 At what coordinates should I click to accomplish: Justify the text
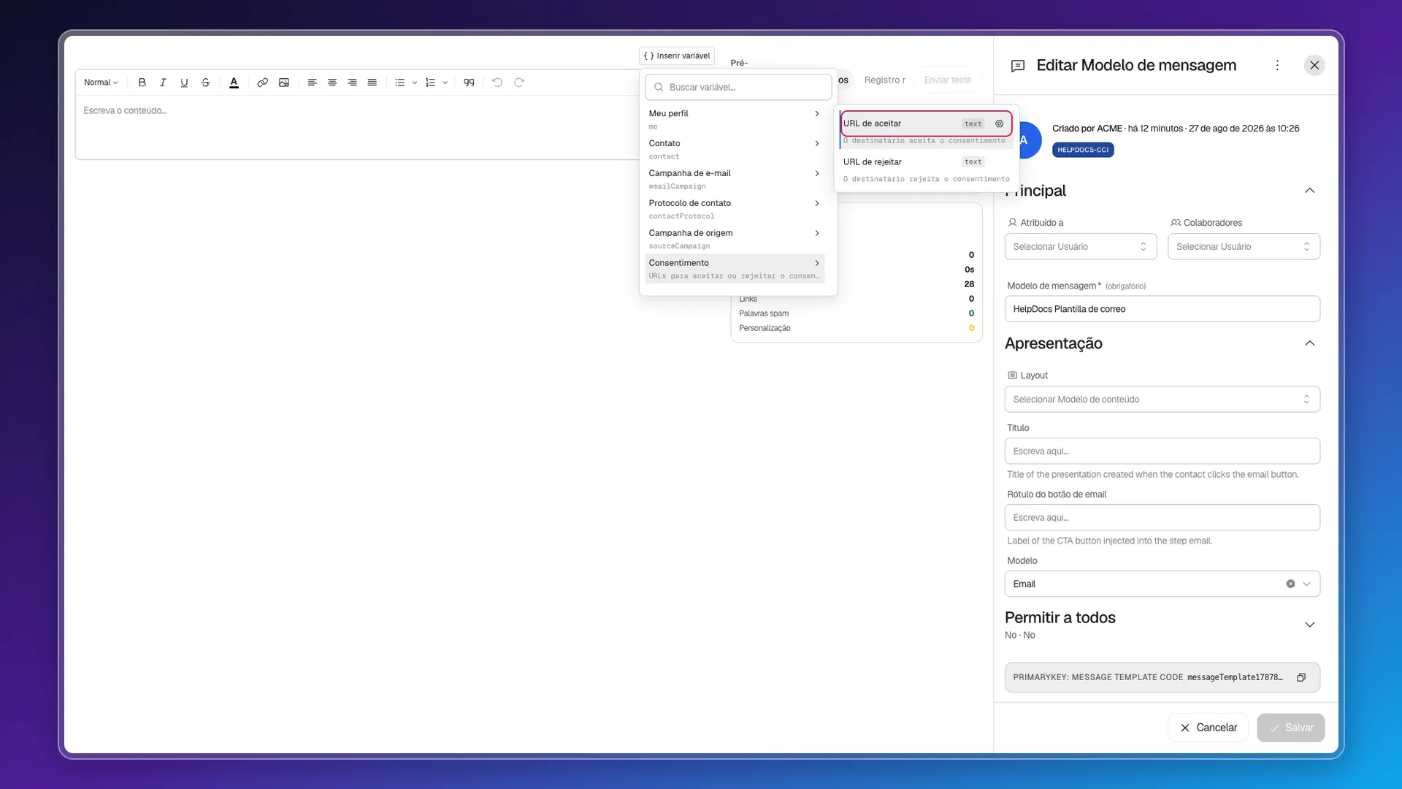point(372,83)
